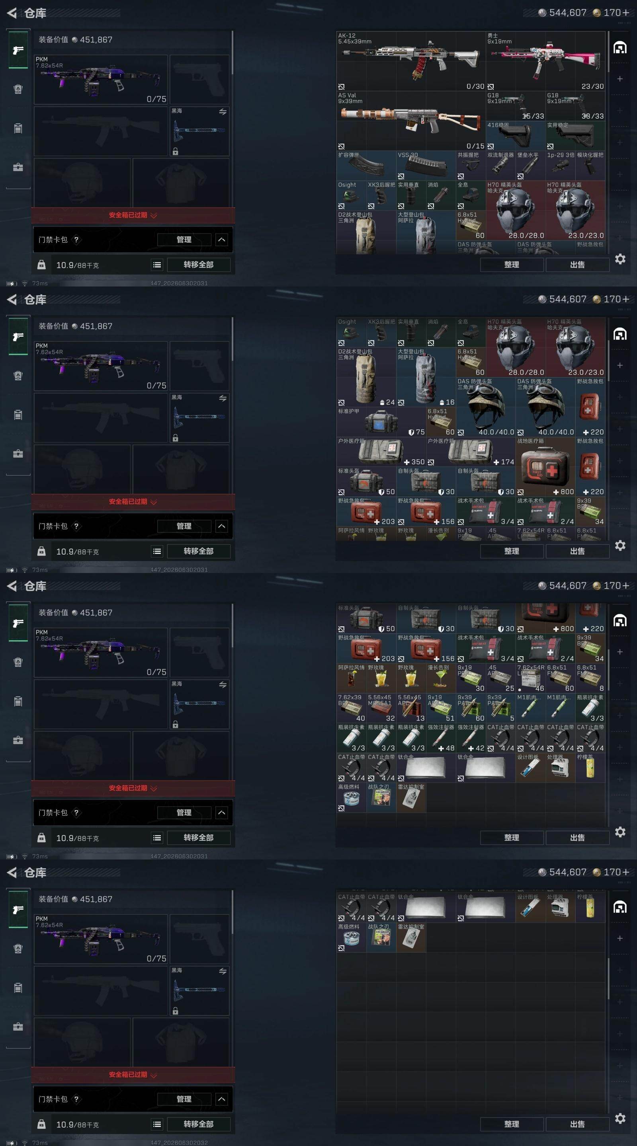This screenshot has height=1146, width=637.
Task: In the 2032-stamped capture, open weapons sidebar tab
Action: 18,910
